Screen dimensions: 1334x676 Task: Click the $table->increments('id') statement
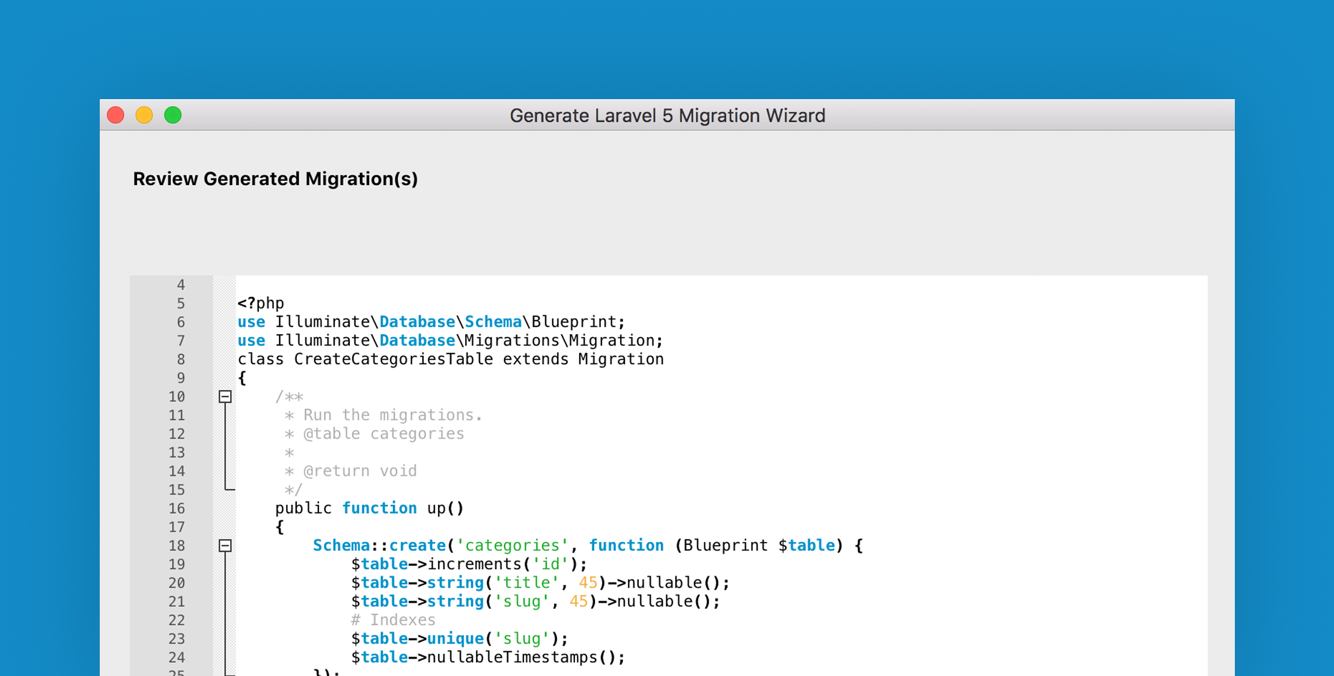tap(469, 564)
